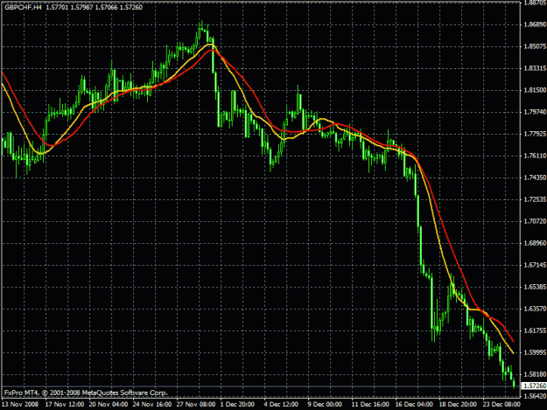Click the OHLC values 1.57701 1.57987 1.57066 1.57260
The width and height of the screenshot is (547, 410).
coord(94,7)
